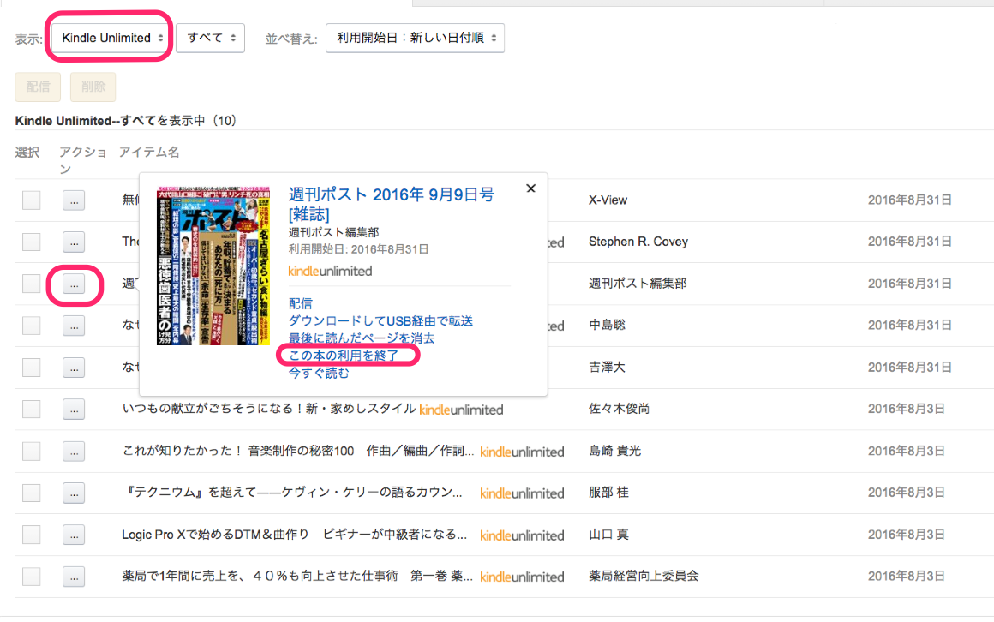Click title Logic Pro Xで始めるDTM＆曲作り
This screenshot has width=994, height=622.
coord(295,535)
